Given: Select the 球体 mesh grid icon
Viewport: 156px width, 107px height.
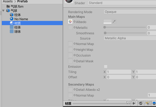Looking at the screenshot, I should point(12,31).
